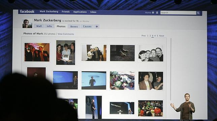Open the blue presentation screen photo with speaker
217x121 pixels.
[65, 80]
